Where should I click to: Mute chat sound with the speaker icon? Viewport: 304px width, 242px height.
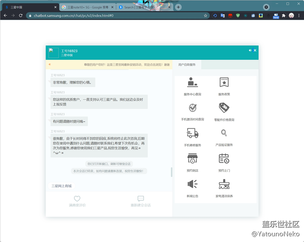pos(250,50)
